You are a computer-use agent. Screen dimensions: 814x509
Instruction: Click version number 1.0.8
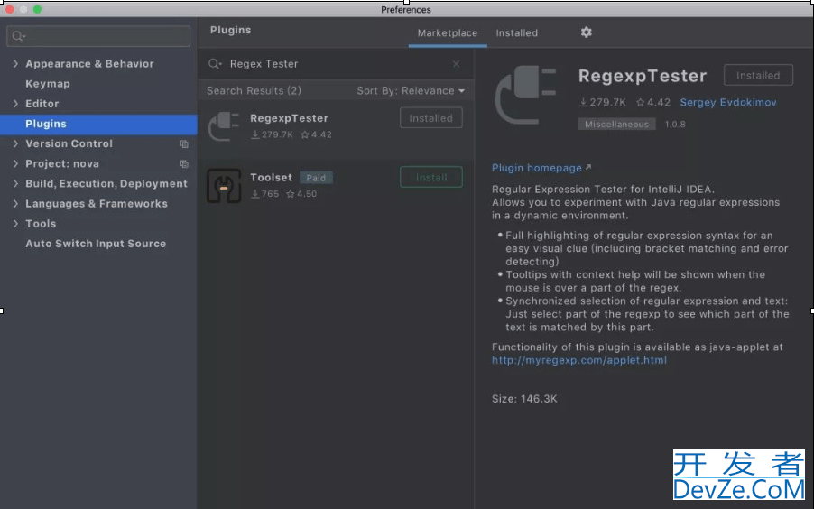675,125
